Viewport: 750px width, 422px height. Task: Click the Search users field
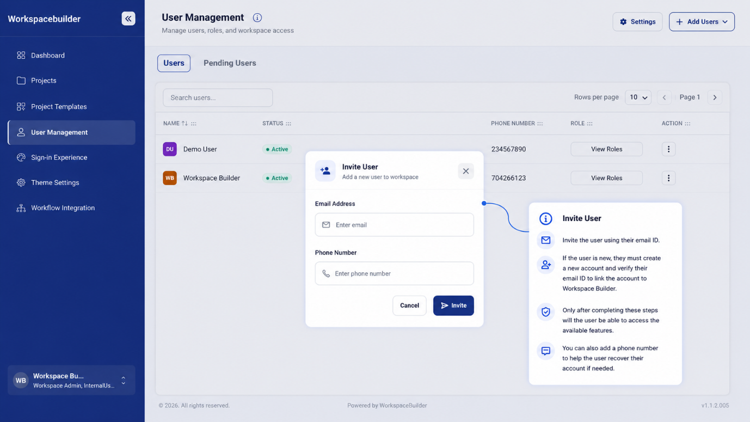click(218, 97)
